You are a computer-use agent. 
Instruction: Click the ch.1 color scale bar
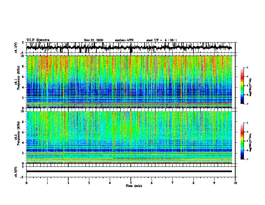[x=242, y=86]
